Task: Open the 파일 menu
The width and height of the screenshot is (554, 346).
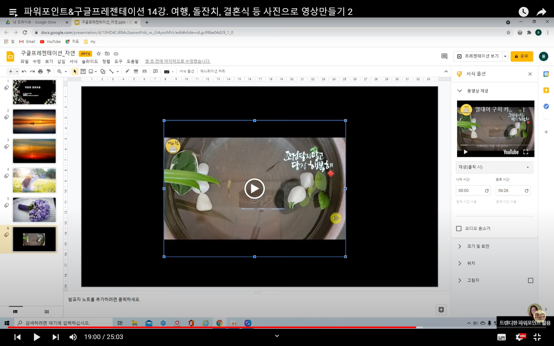Action: click(24, 61)
